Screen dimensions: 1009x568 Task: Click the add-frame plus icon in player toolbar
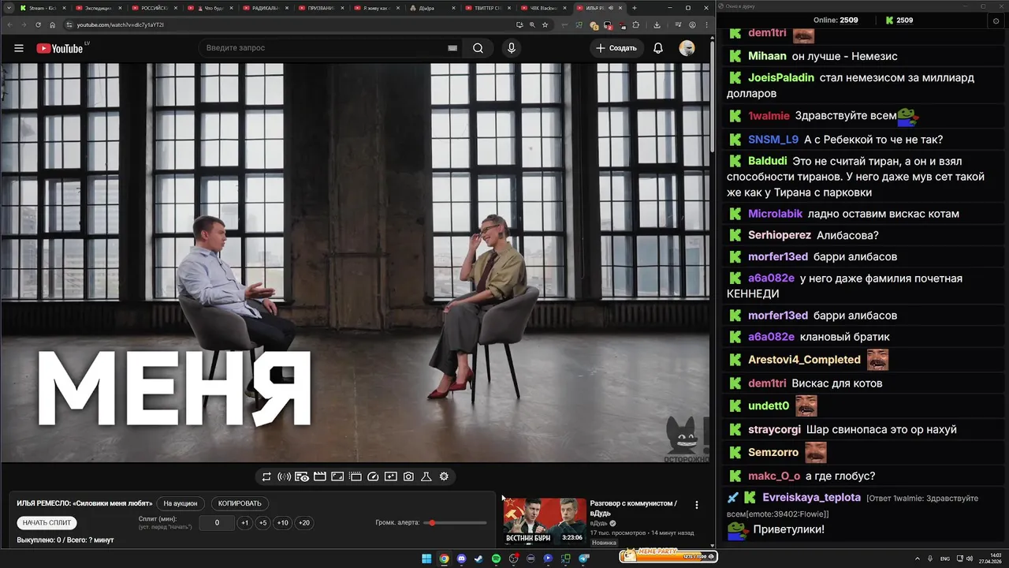point(391,476)
